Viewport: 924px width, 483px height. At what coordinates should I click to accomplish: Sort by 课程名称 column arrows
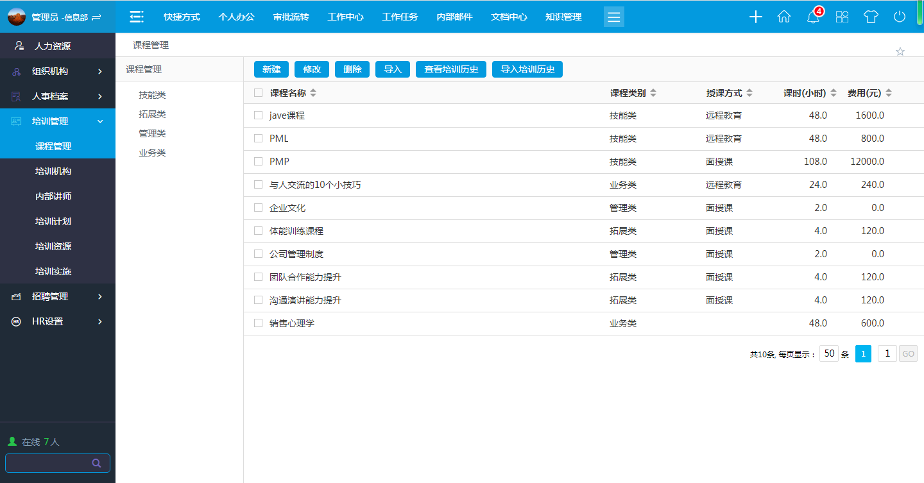click(313, 93)
